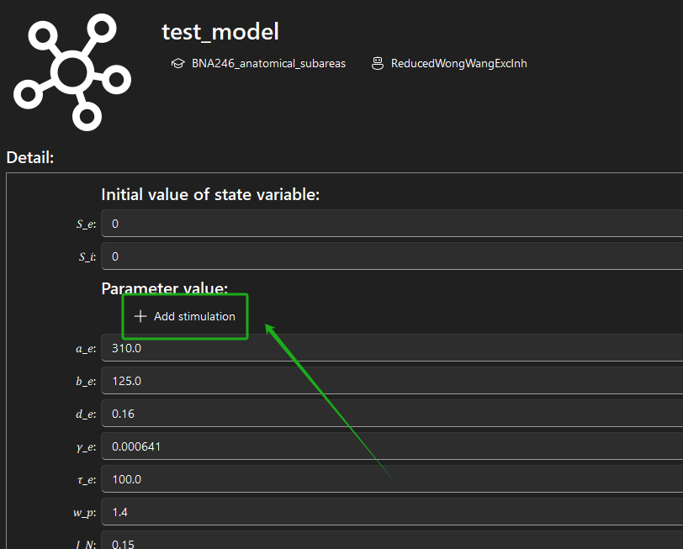The width and height of the screenshot is (683, 549).
Task: Click the robot icon beside ReducedWongWangExcInh
Action: coord(377,64)
